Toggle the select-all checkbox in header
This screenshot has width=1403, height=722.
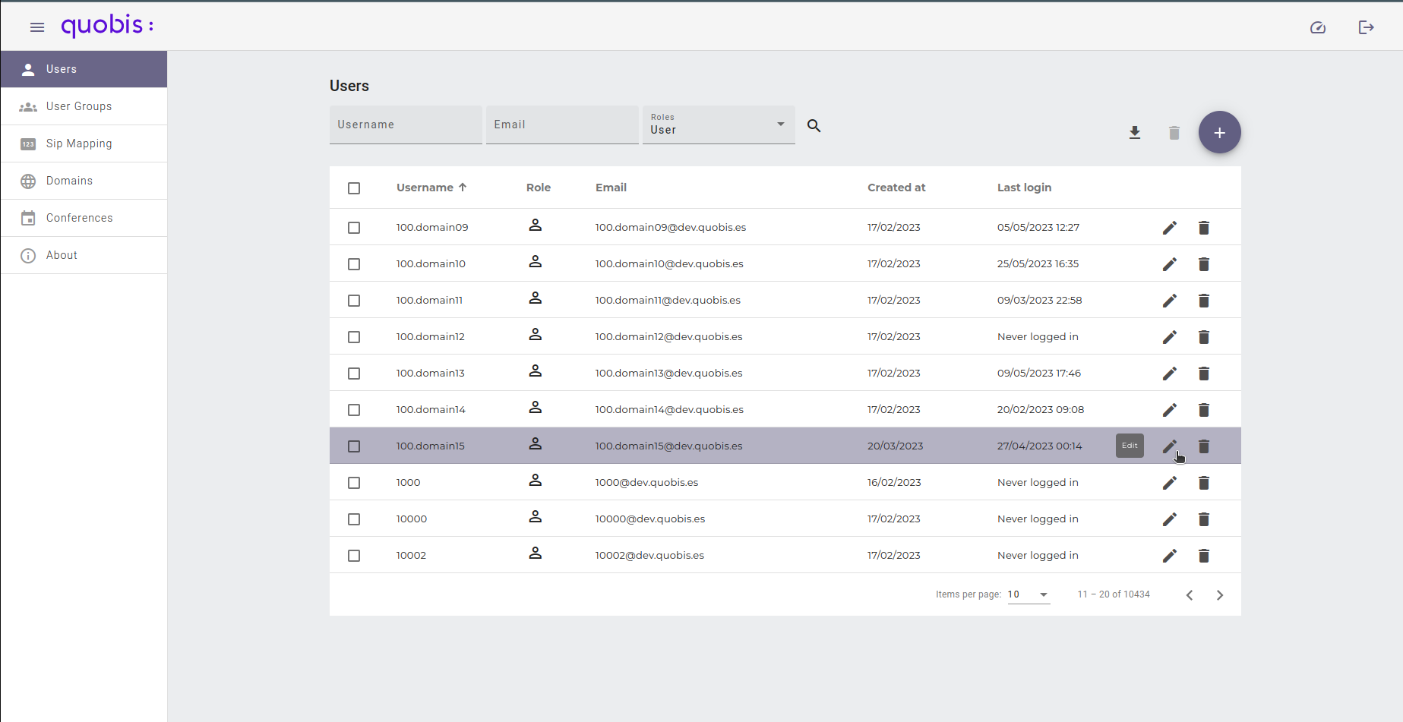point(354,188)
